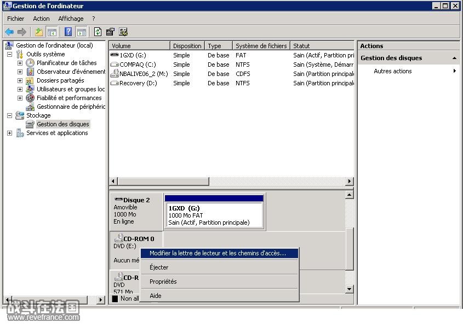The width and height of the screenshot is (463, 328).
Task: Click the Back arrow toolbar icon
Action: 9,32
